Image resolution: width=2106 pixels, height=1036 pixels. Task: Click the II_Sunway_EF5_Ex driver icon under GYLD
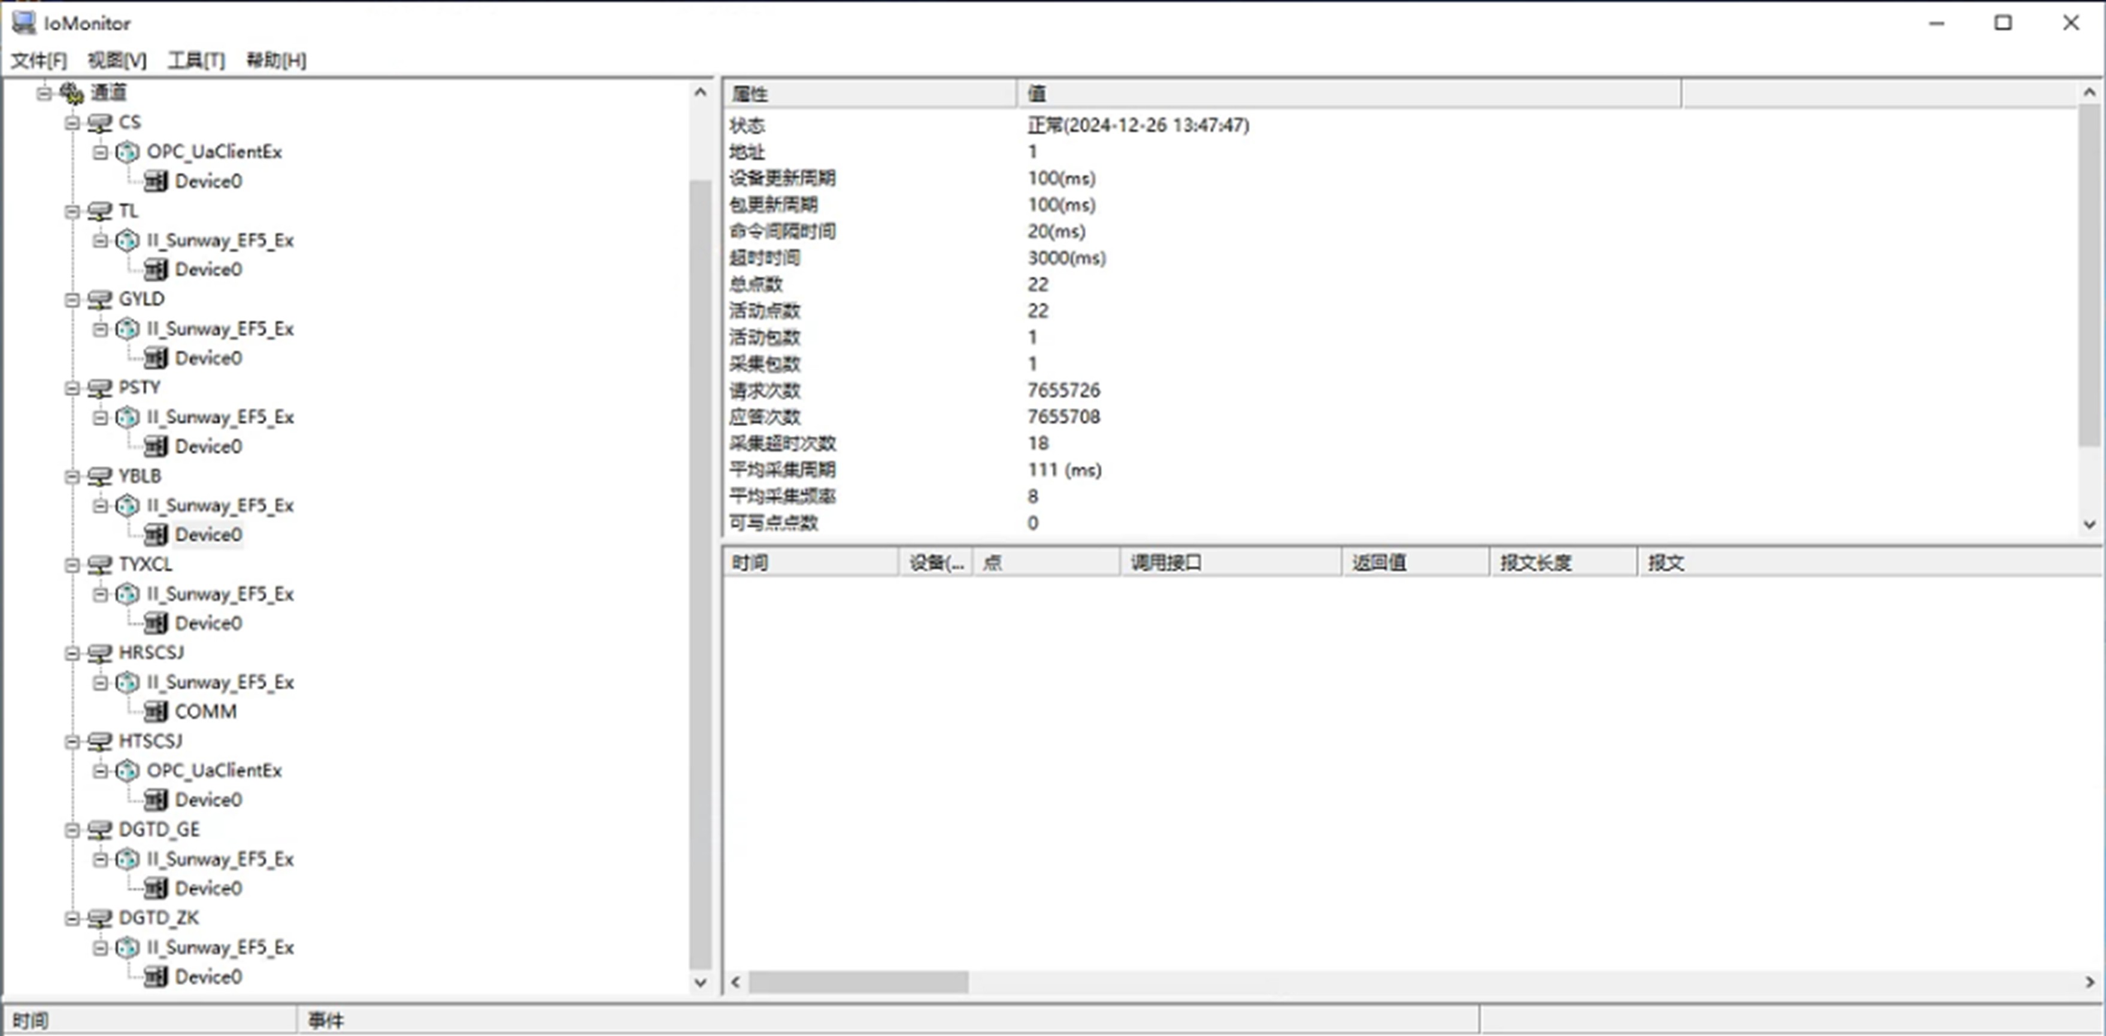click(x=128, y=329)
